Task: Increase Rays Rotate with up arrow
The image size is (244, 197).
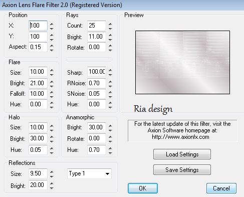Action: [x=110, y=46]
